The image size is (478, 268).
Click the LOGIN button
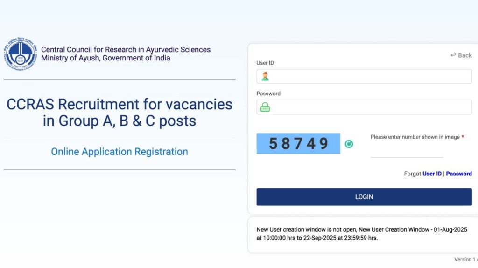point(364,197)
